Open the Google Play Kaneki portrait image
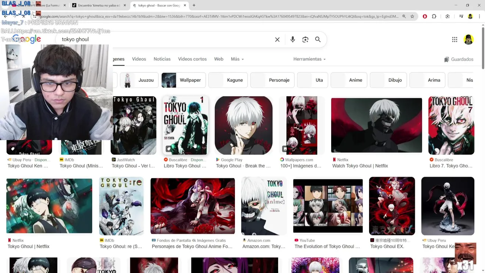This screenshot has height=273, width=485. [x=244, y=125]
